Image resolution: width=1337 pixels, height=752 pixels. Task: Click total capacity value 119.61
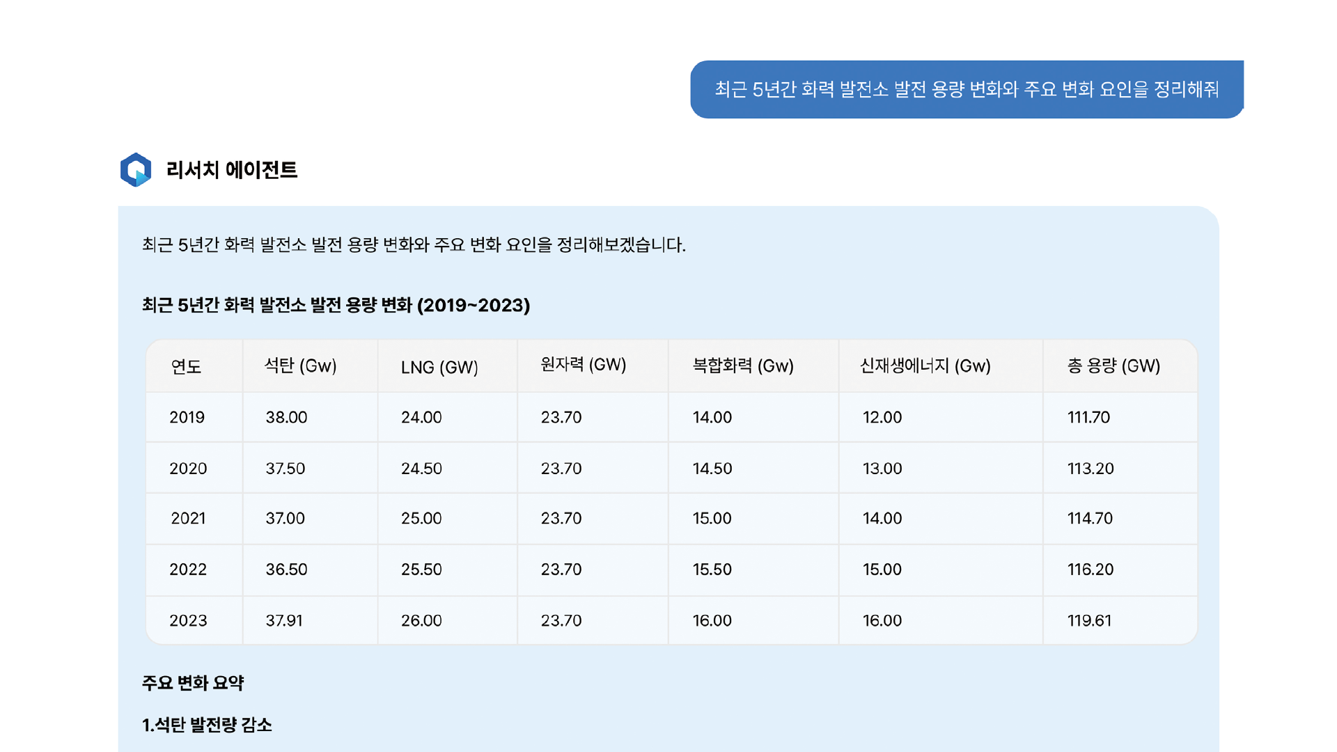point(1089,620)
